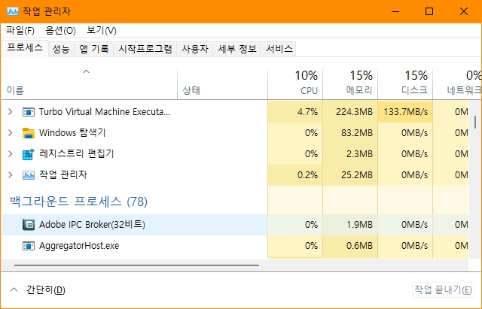Screen dimensions: 482x309
Task: Sort by the 메모리 column header
Action: click(350, 83)
